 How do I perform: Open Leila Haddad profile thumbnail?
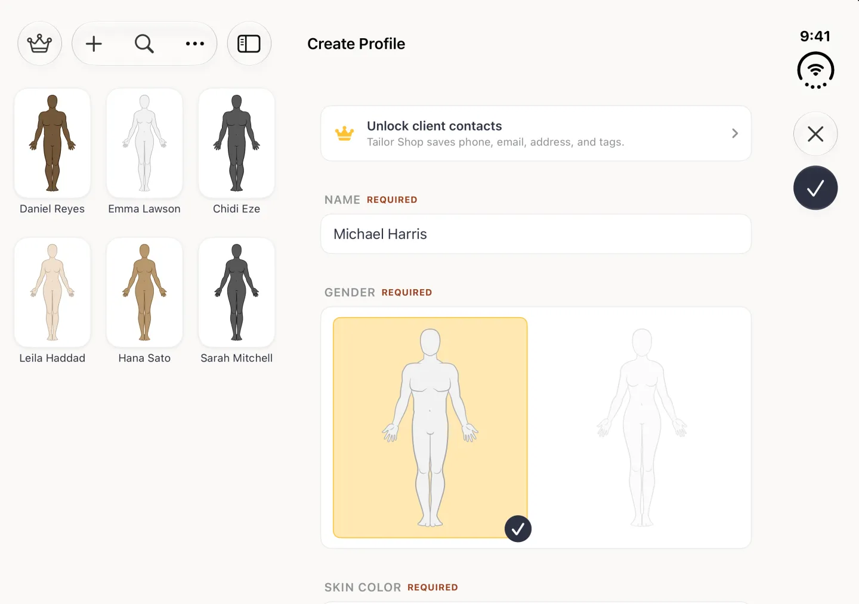(x=52, y=292)
